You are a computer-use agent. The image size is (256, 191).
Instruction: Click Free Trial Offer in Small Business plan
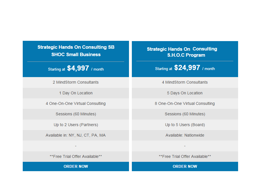point(76,156)
